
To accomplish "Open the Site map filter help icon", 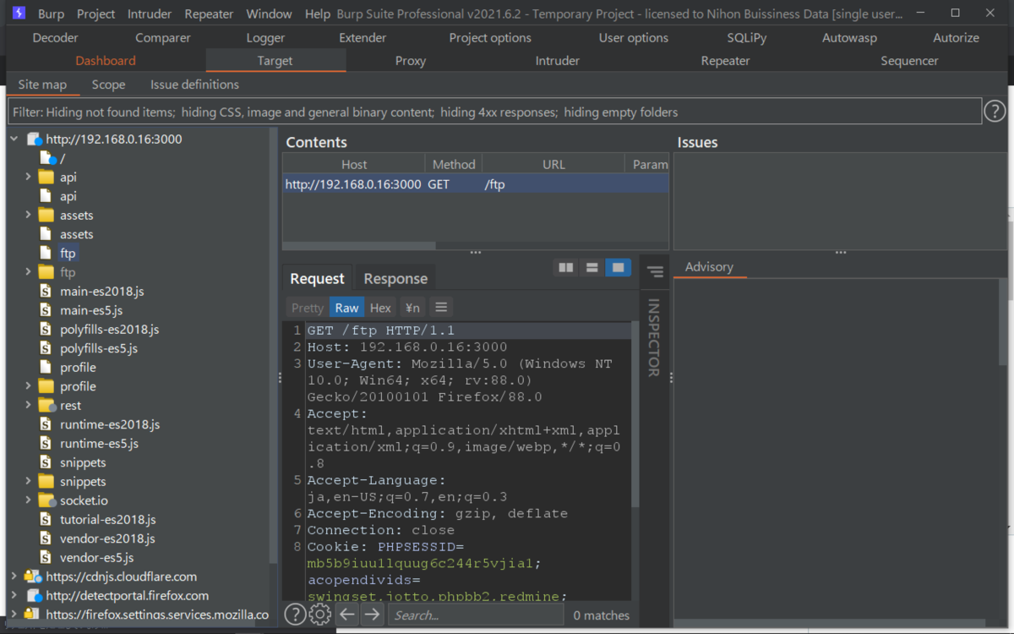I will point(995,111).
